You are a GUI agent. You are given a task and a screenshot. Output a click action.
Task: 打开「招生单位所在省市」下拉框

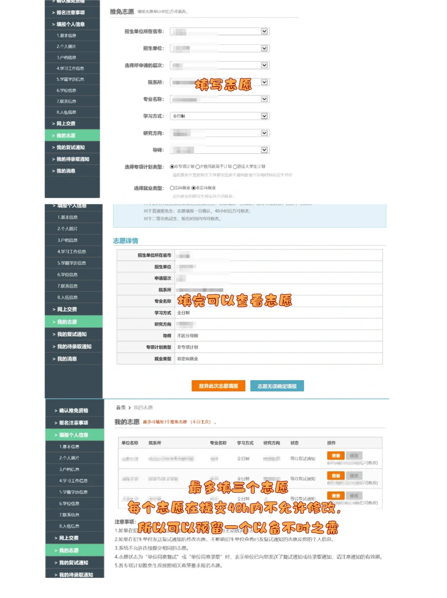click(x=264, y=31)
